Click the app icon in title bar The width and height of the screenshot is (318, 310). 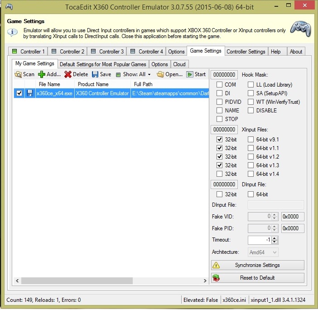pyautogui.click(x=9, y=7)
